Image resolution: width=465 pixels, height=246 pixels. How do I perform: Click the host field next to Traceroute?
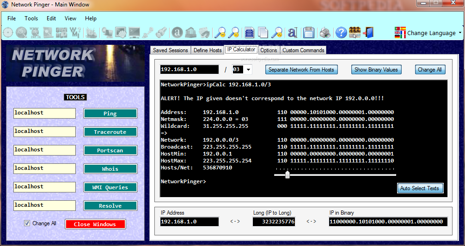44,132
